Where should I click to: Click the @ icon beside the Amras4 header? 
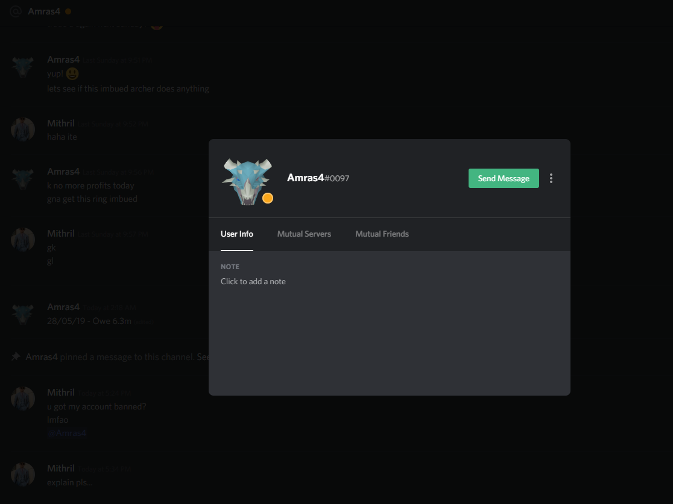16,11
